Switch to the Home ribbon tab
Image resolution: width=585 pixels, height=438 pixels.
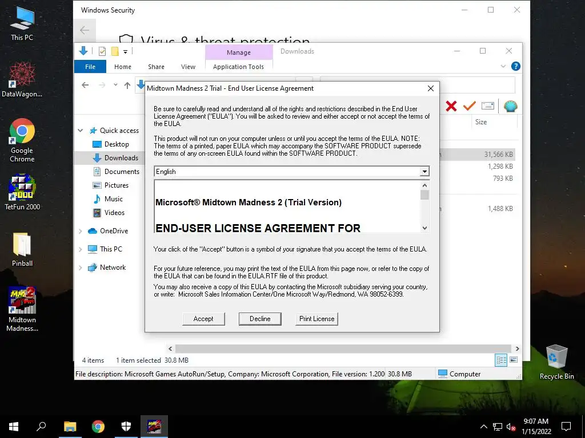(123, 67)
